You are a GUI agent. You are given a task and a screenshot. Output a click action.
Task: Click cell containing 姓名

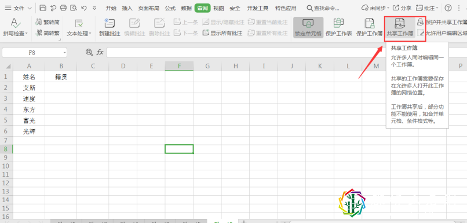click(29, 77)
